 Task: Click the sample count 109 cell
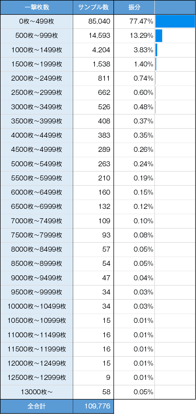pos(93,221)
